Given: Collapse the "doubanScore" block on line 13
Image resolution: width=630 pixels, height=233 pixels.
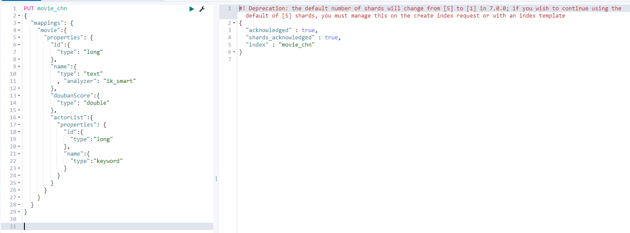Looking at the screenshot, I should click(x=20, y=96).
